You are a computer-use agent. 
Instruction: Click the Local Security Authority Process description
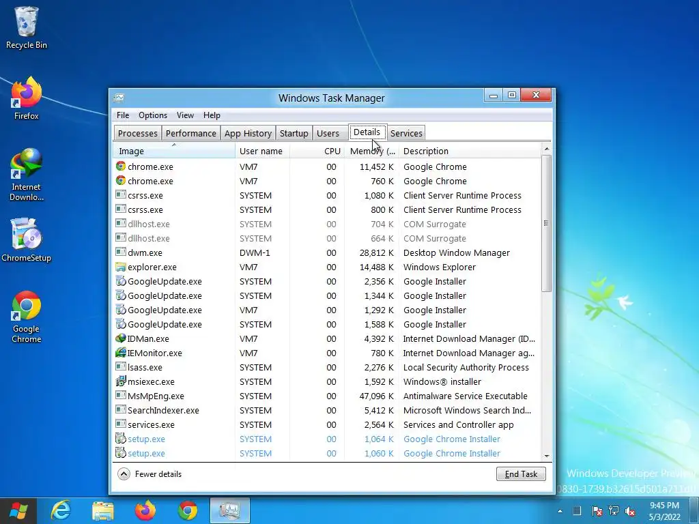click(x=466, y=367)
